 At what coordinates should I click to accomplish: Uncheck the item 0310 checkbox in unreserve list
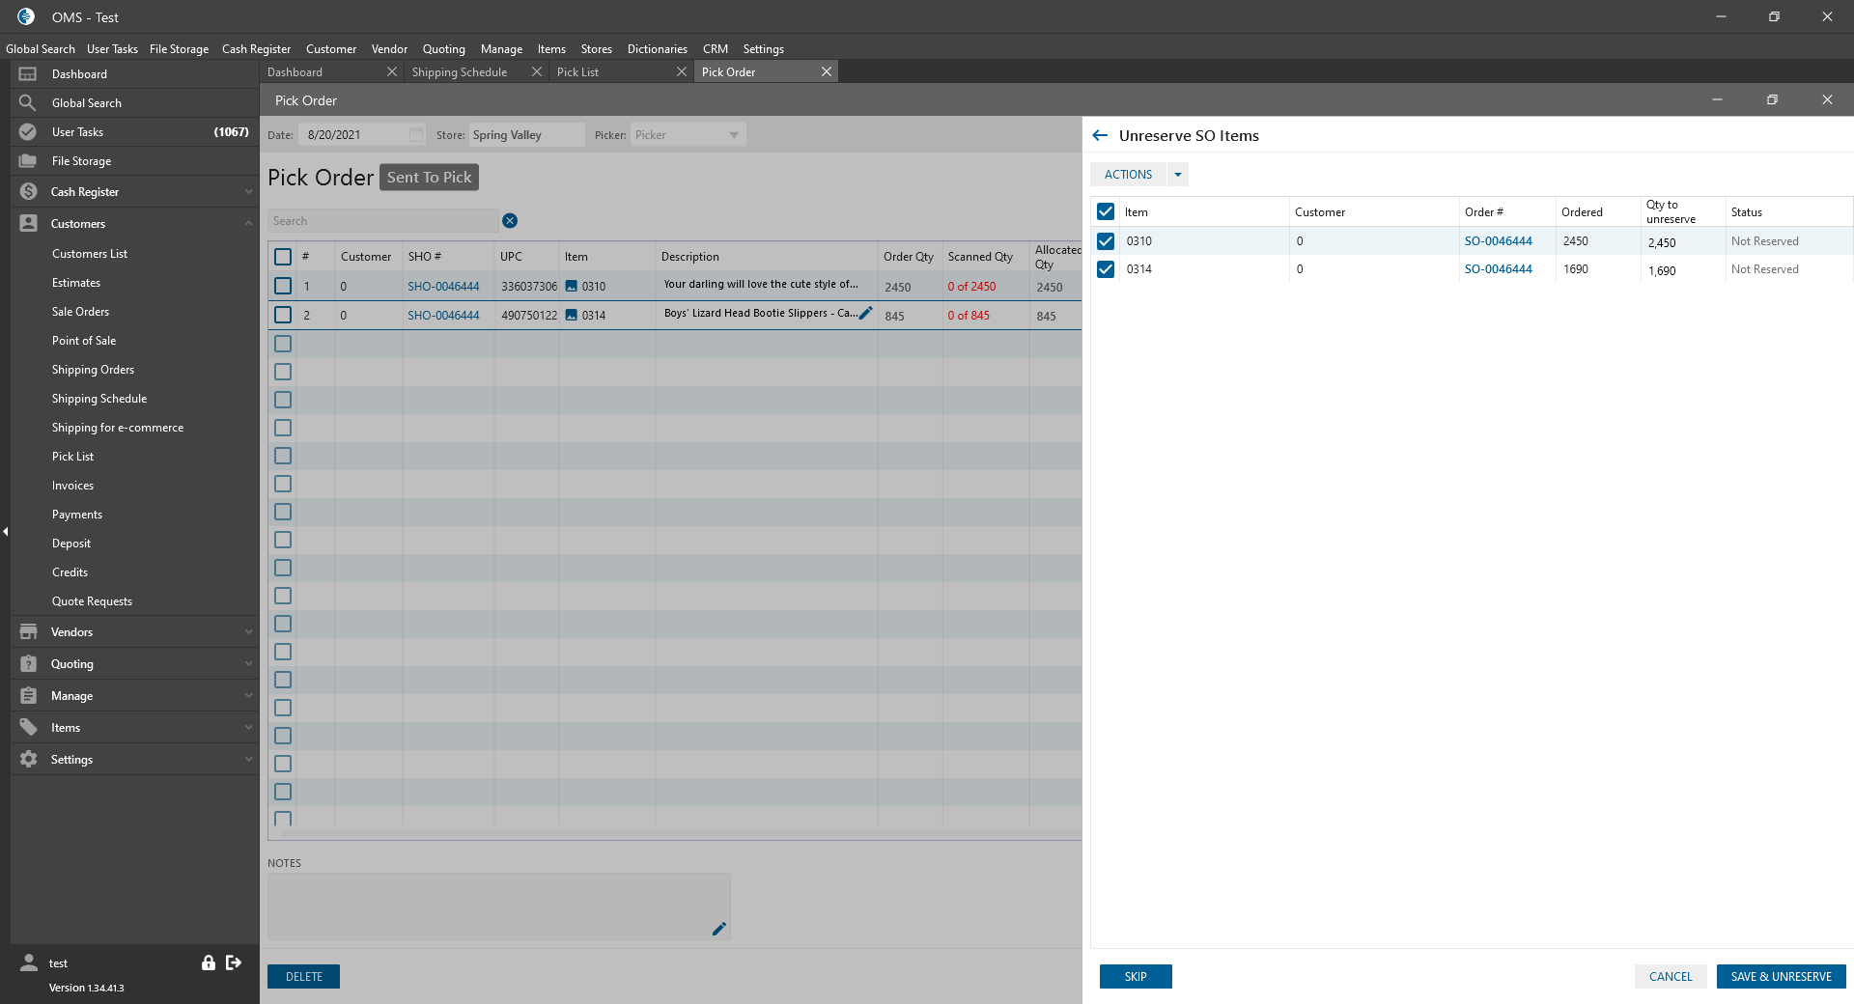1106,241
